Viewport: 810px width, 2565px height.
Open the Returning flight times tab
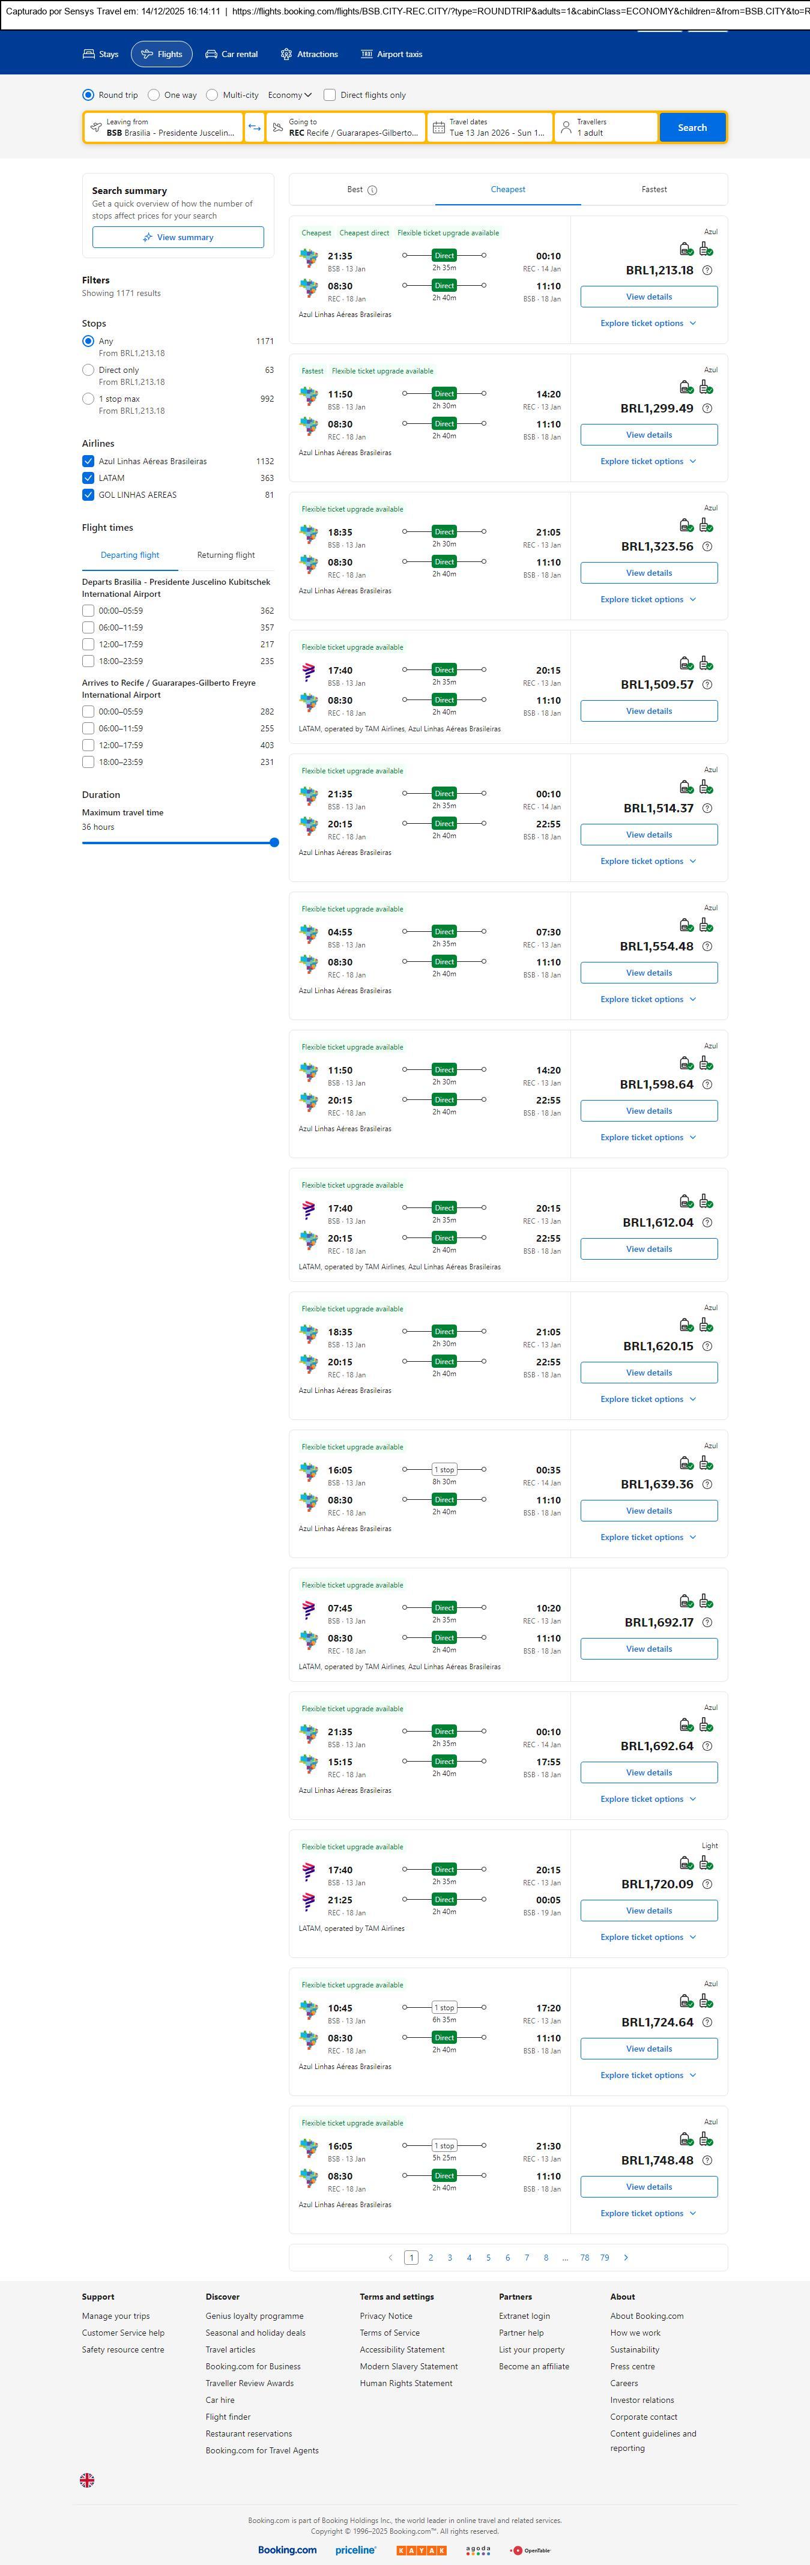(226, 555)
